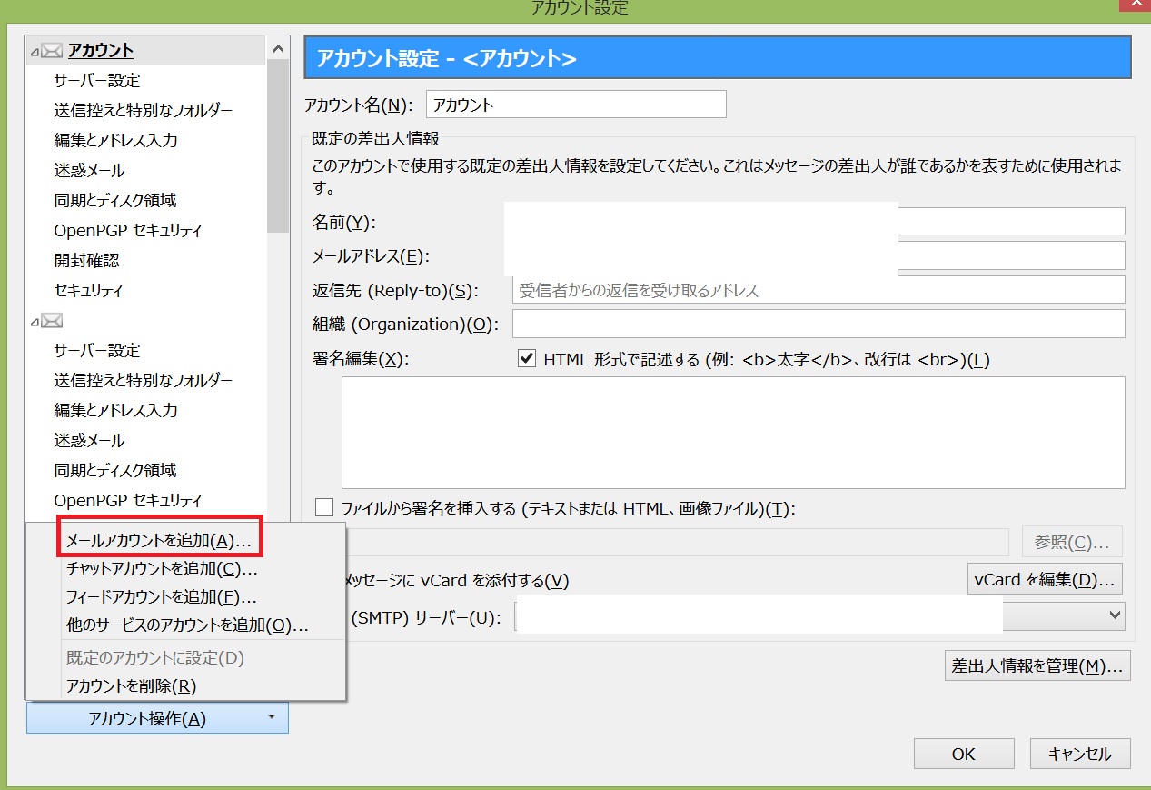The image size is (1151, 790).
Task: Select メールアカウントを追加 from the menu
Action: 159,541
